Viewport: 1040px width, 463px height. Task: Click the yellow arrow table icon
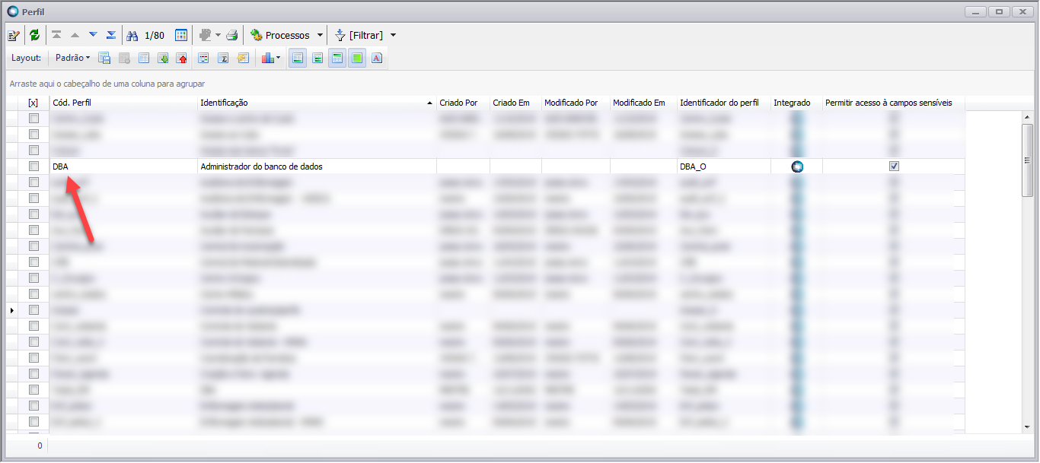[243, 58]
